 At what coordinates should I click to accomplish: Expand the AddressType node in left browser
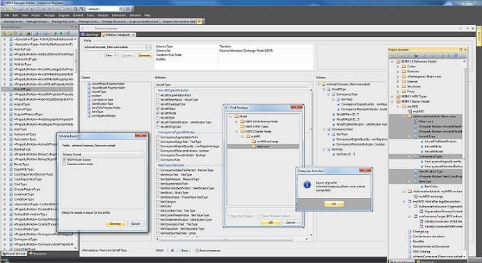[x=5, y=64]
